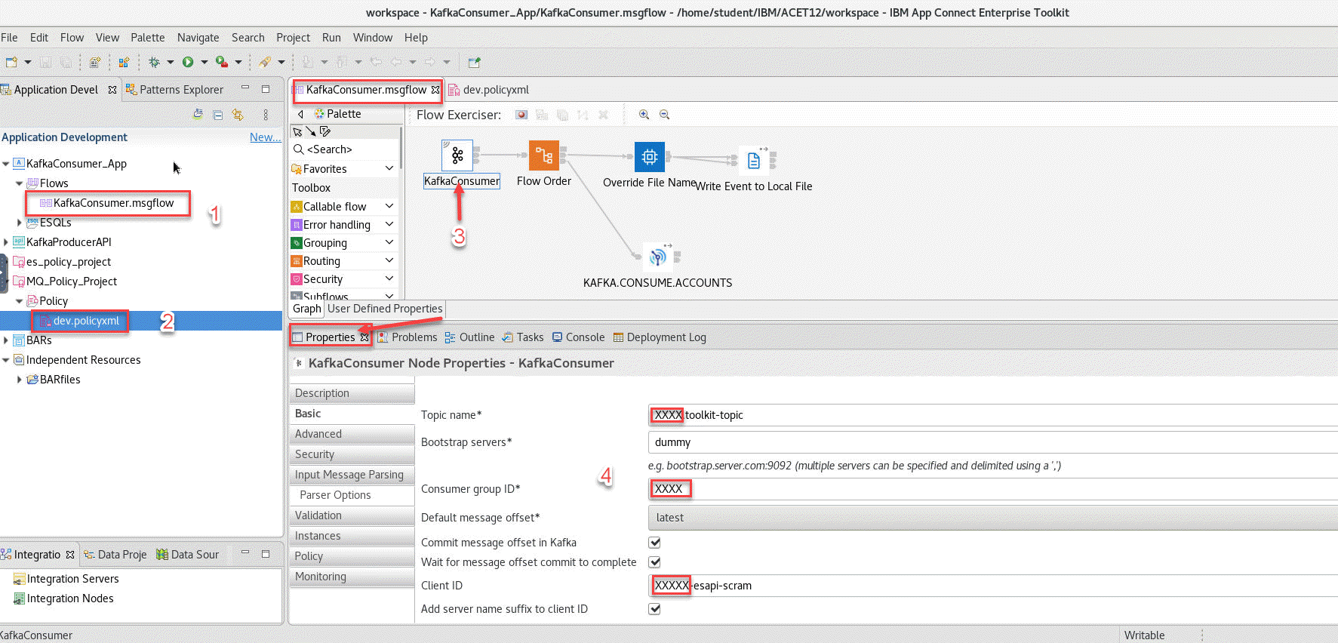Viewport: 1338px width, 643px height.
Task: Open the Navigate menu
Action: point(198,38)
